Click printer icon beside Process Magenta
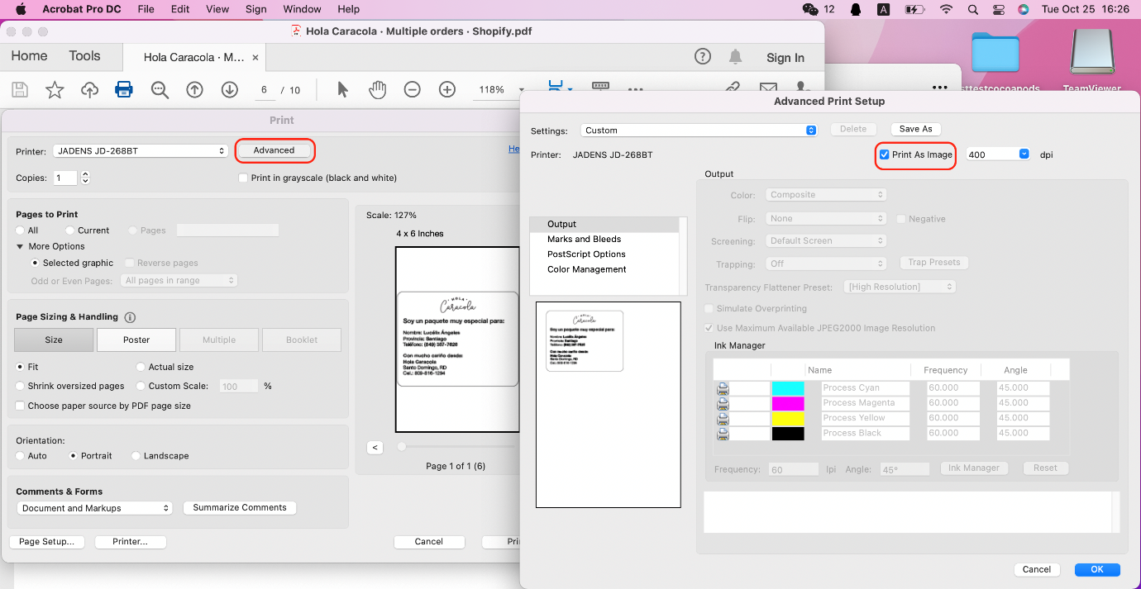This screenshot has height=589, width=1141. pos(723,403)
